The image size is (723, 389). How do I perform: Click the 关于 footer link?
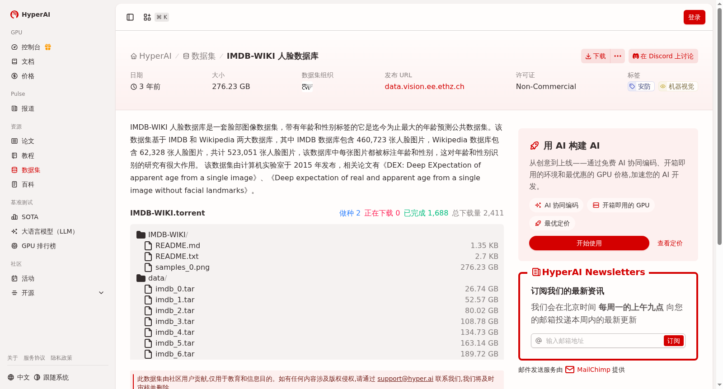pyautogui.click(x=13, y=358)
